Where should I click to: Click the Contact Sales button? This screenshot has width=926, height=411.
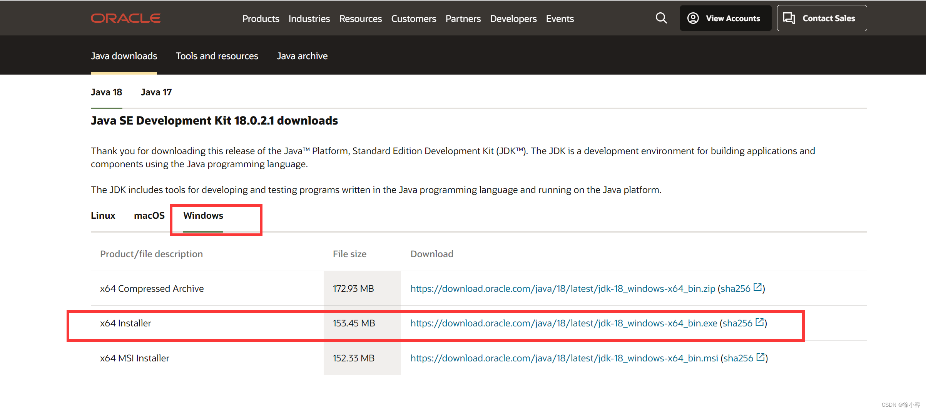point(822,18)
